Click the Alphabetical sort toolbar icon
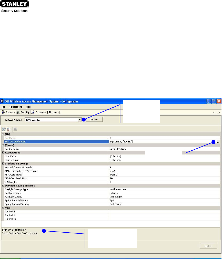Image resolution: width=222 pixels, height=259 pixels. 9,129
